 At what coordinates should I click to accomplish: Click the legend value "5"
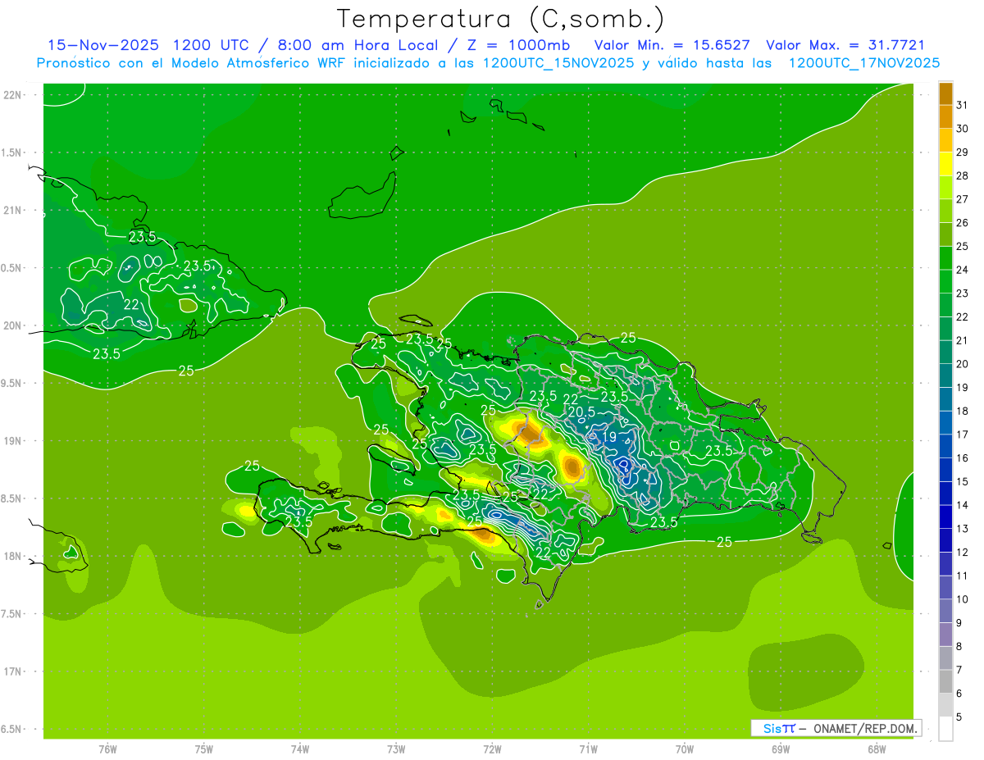(959, 718)
